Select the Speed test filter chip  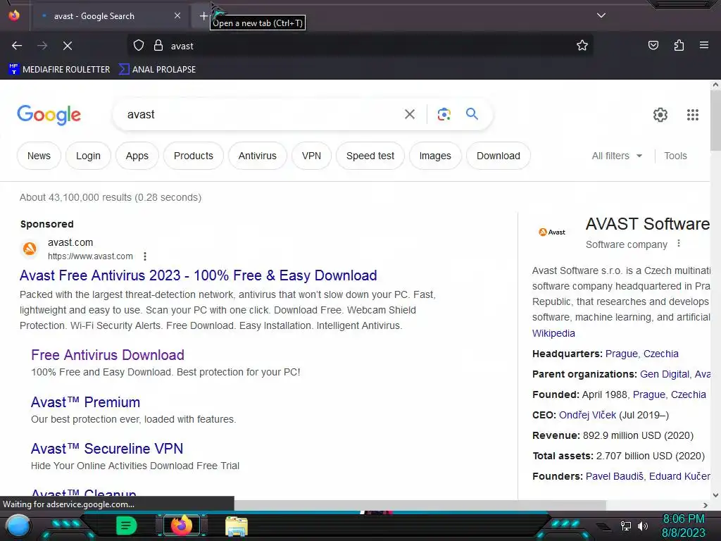coord(370,156)
